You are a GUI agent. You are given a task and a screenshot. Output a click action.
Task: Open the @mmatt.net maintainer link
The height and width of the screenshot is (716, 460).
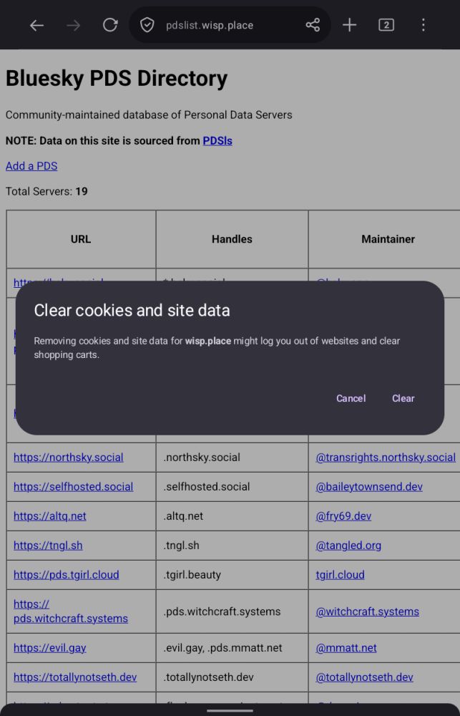coord(346,647)
